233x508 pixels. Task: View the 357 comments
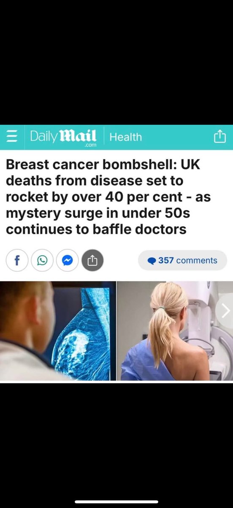tap(182, 260)
